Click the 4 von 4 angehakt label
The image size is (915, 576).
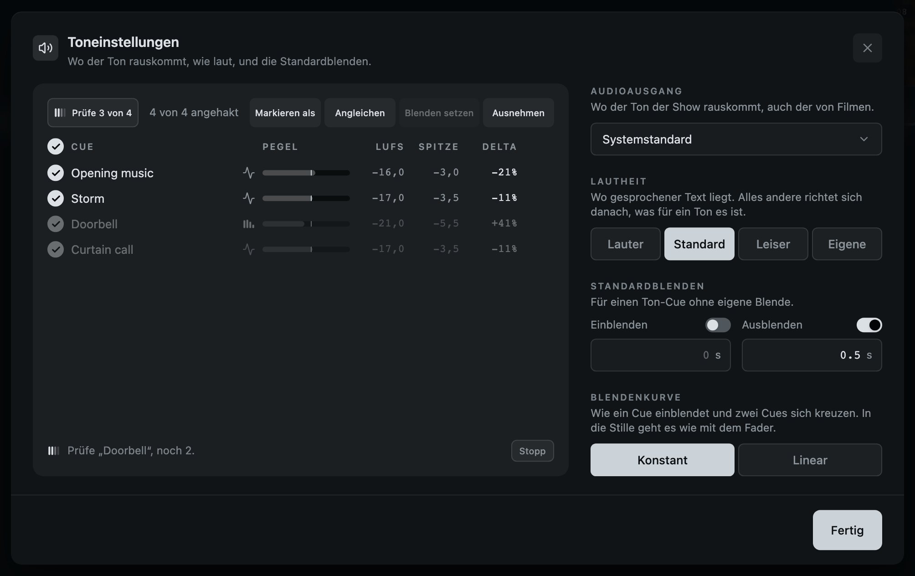pos(194,113)
